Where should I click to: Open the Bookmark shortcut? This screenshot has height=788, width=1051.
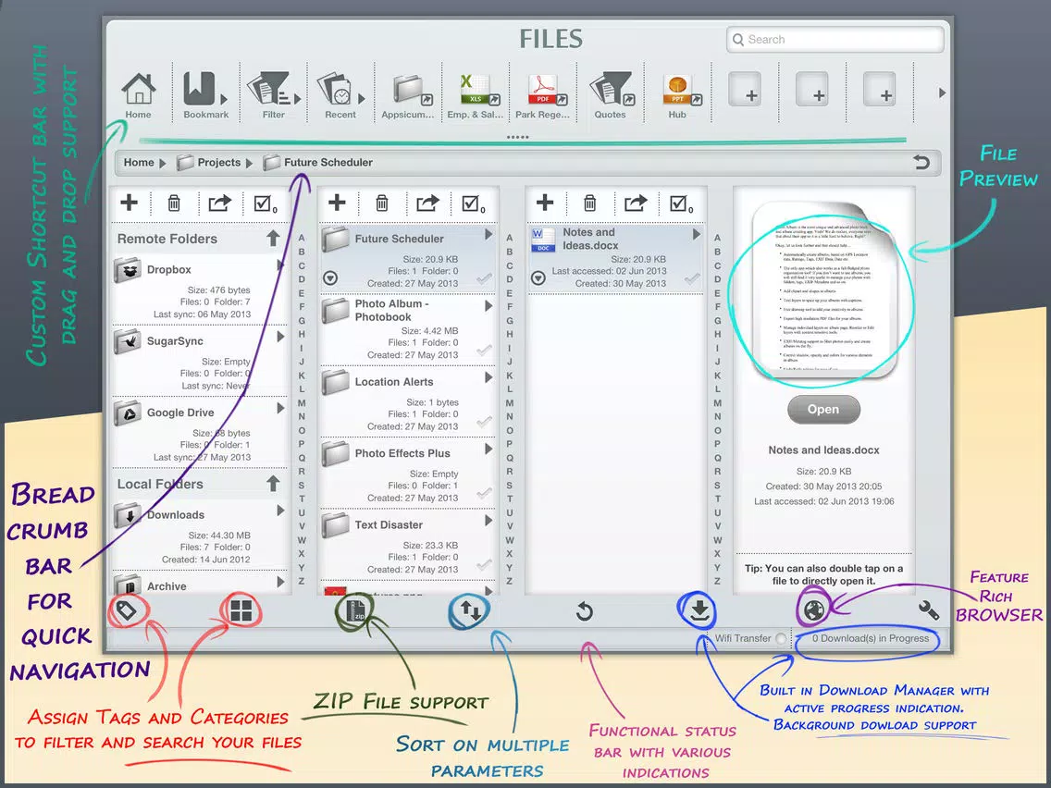(205, 94)
